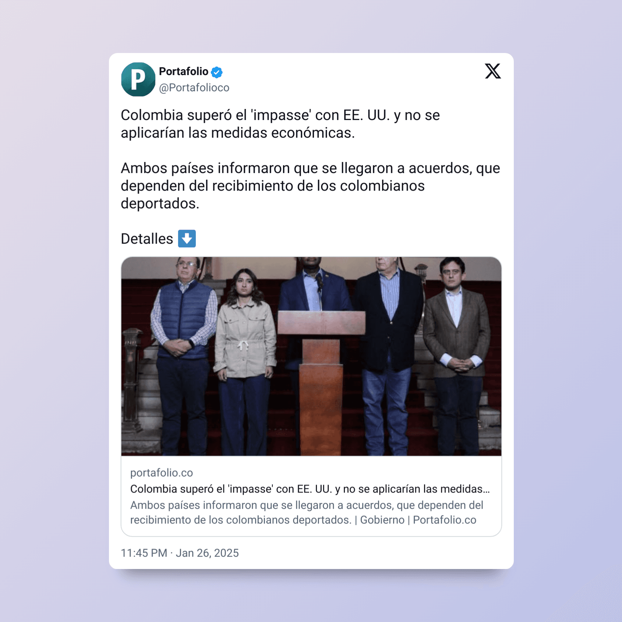The image size is (622, 622).
Task: Click the portafolio.co domain label
Action: tap(162, 473)
